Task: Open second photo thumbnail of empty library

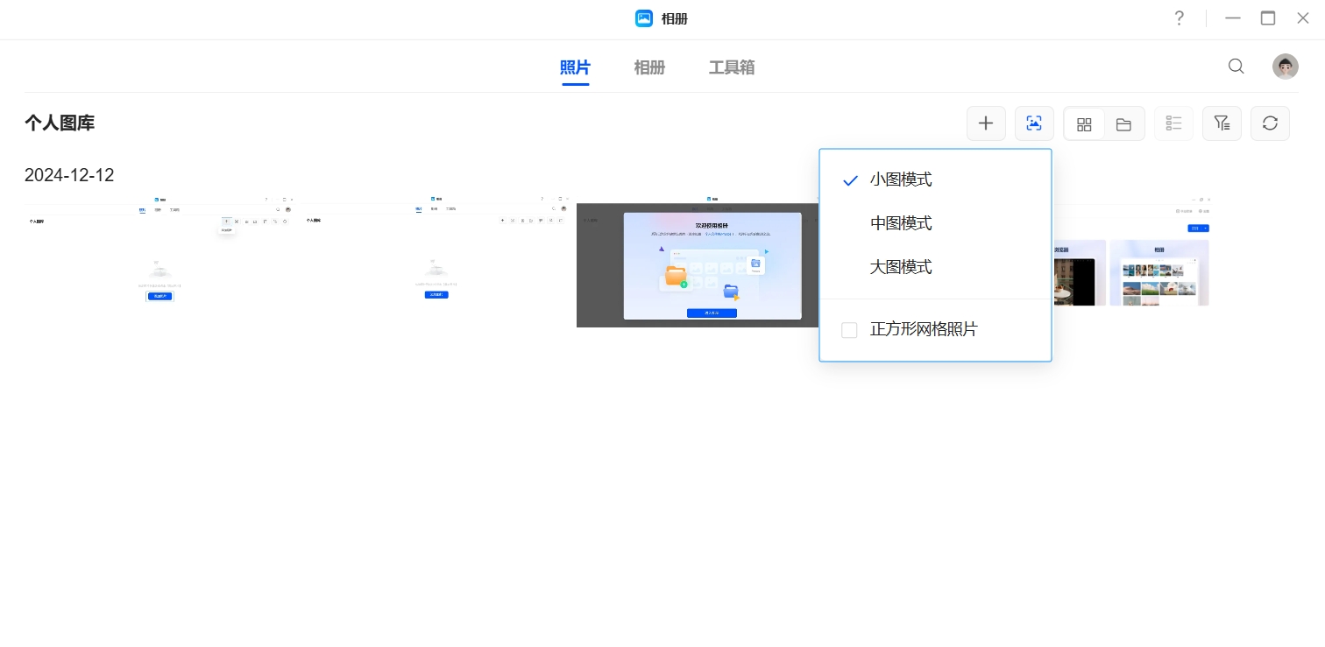Action: pos(436,262)
